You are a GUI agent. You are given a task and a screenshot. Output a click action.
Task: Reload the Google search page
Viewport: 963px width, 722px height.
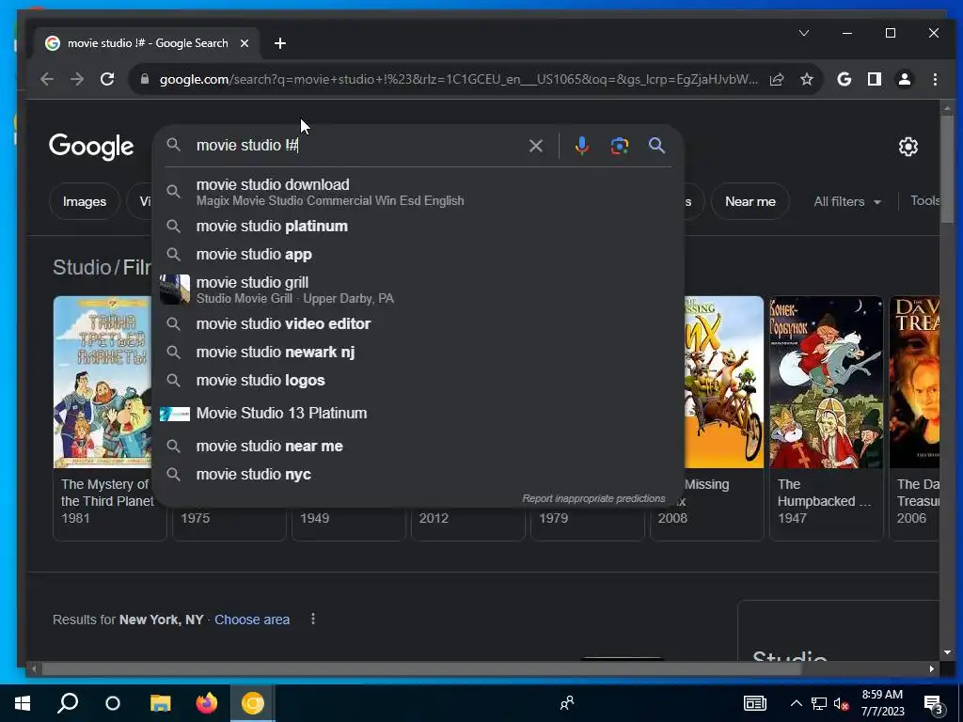(107, 79)
